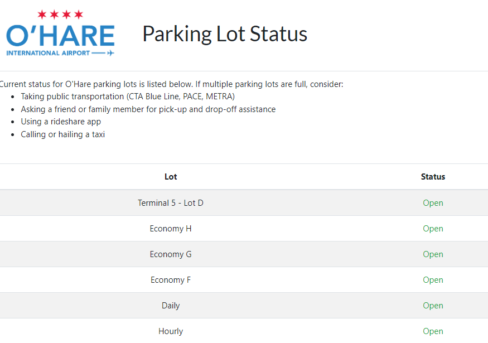The height and width of the screenshot is (343, 488).
Task: Select the Economy F lot name
Action: pos(171,280)
